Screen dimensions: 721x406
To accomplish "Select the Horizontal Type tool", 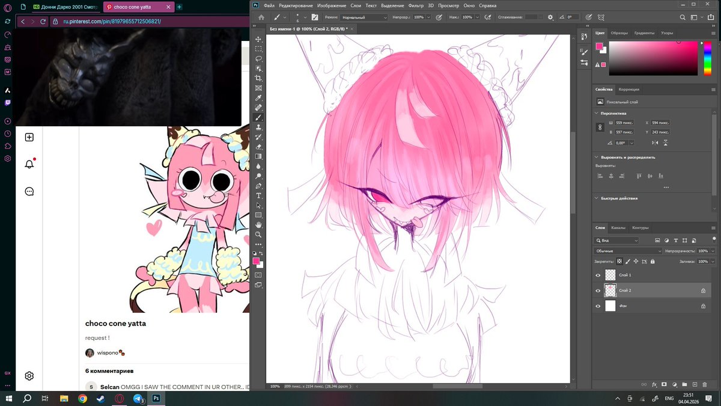I will (x=259, y=195).
